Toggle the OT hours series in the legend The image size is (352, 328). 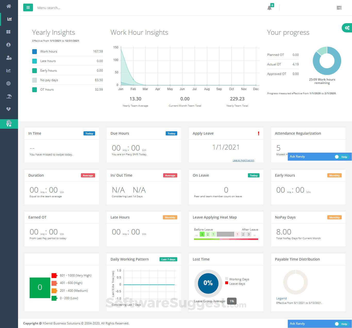click(x=35, y=89)
